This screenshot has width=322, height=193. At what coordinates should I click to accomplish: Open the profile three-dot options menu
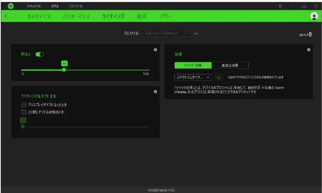pyautogui.click(x=196, y=33)
